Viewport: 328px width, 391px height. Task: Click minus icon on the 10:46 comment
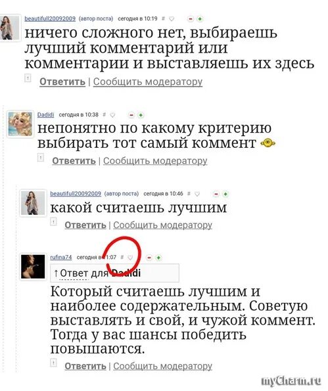tap(216, 194)
